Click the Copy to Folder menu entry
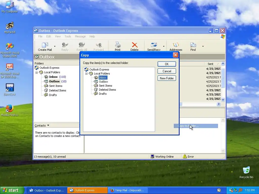The height and width of the screenshot is (194, 259). pos(196,126)
